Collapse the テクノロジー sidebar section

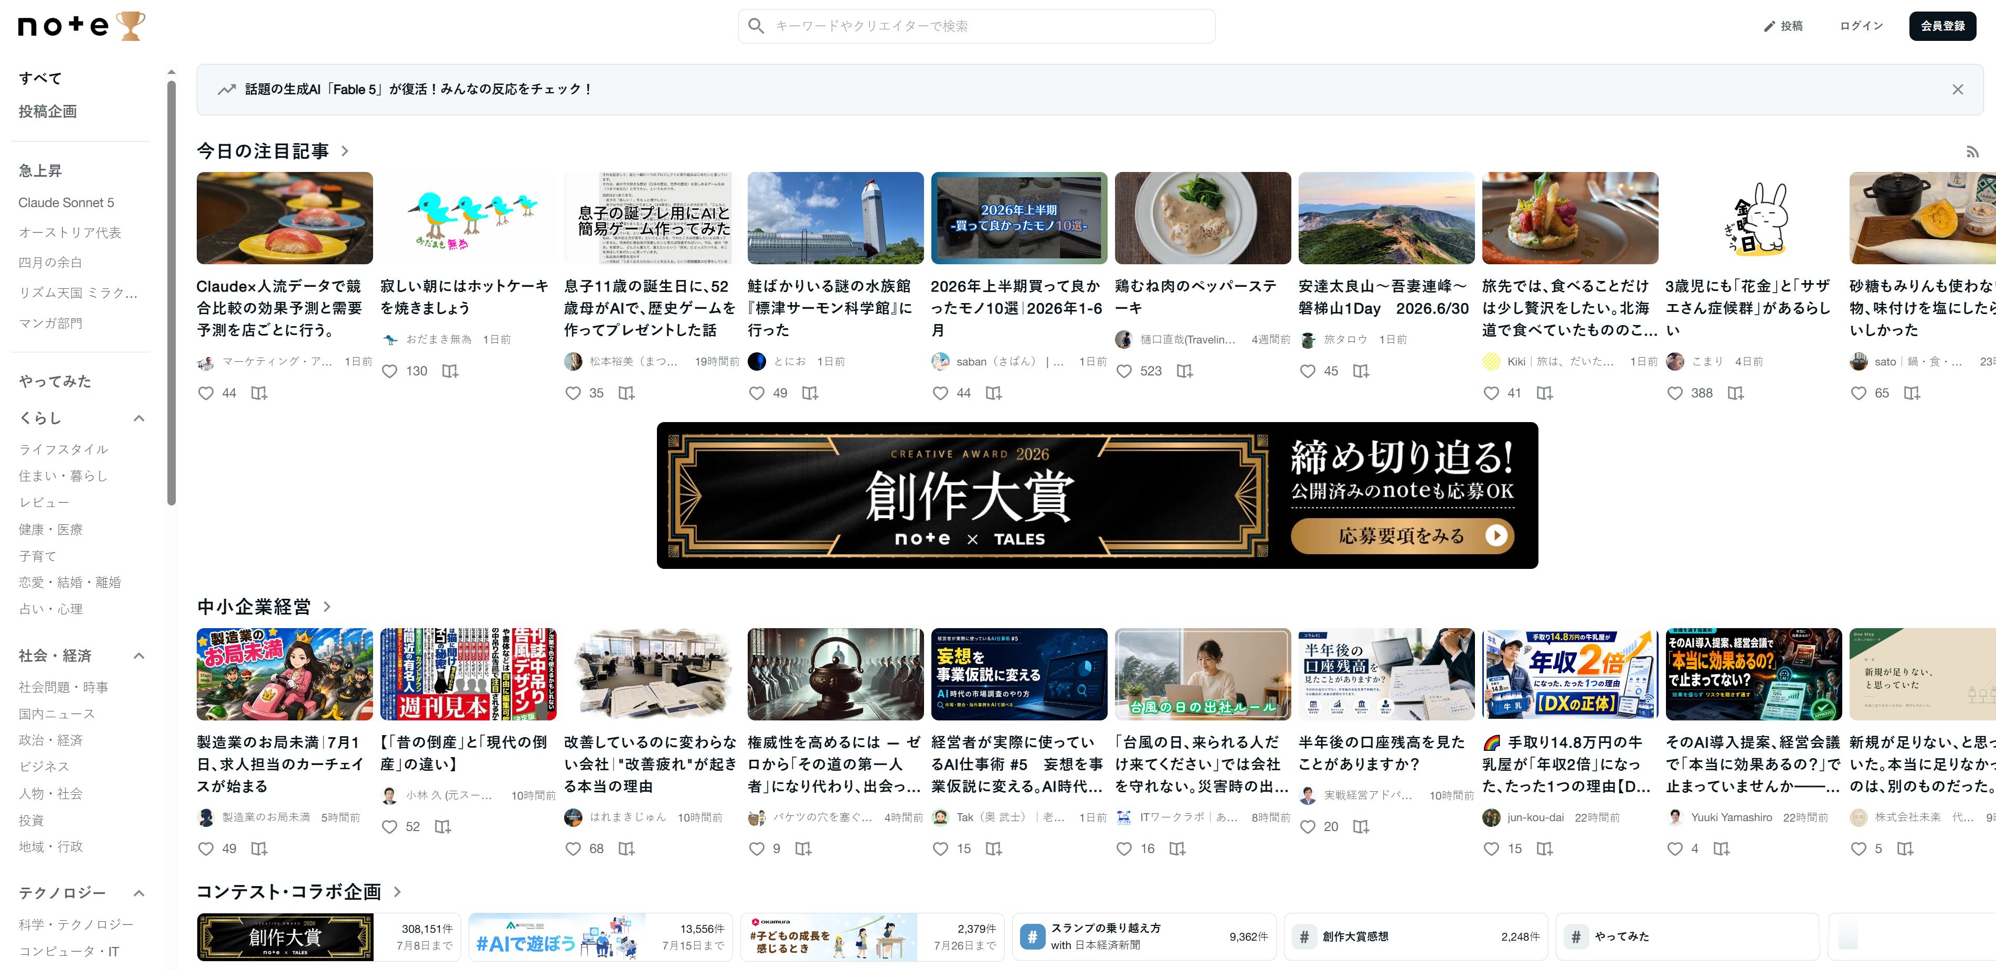(x=139, y=893)
